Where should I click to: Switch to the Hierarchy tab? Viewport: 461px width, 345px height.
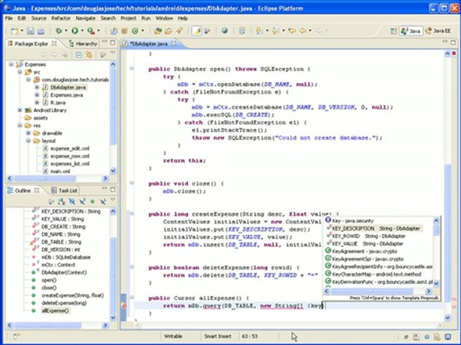pyautogui.click(x=83, y=44)
